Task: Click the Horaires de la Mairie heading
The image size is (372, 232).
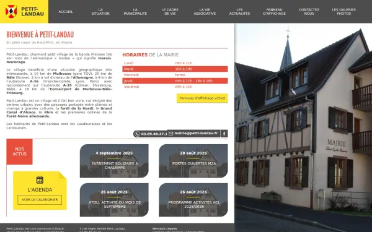Action: click(x=151, y=55)
